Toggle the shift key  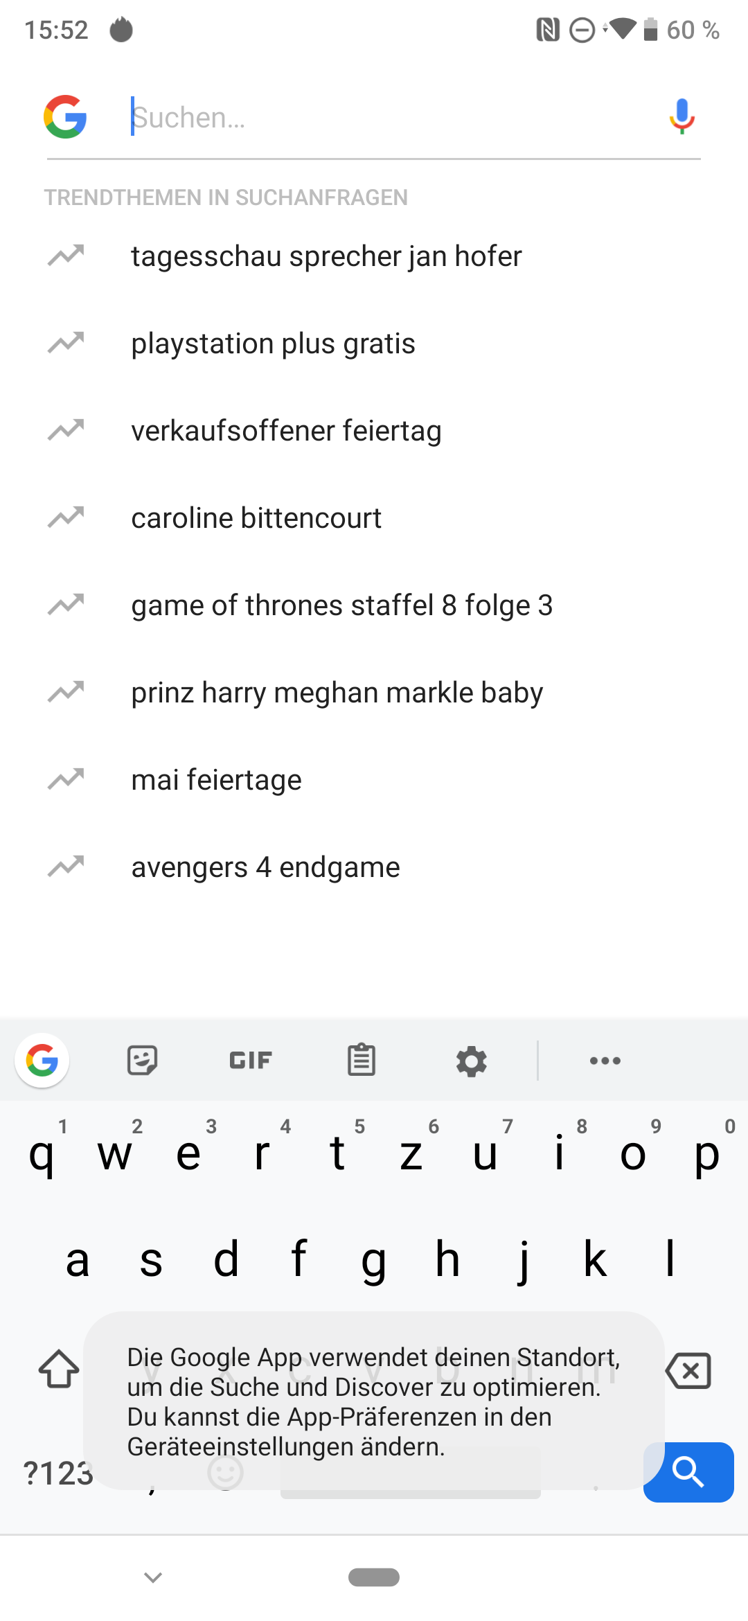(x=59, y=1370)
